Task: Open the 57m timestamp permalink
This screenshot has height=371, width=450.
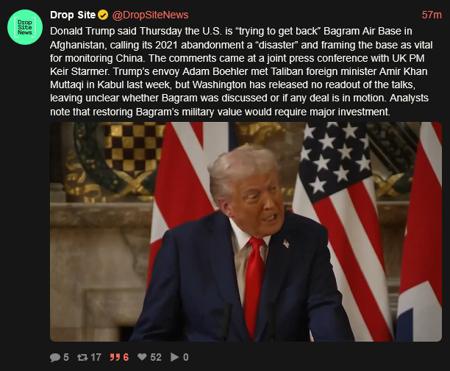Action: click(x=432, y=15)
